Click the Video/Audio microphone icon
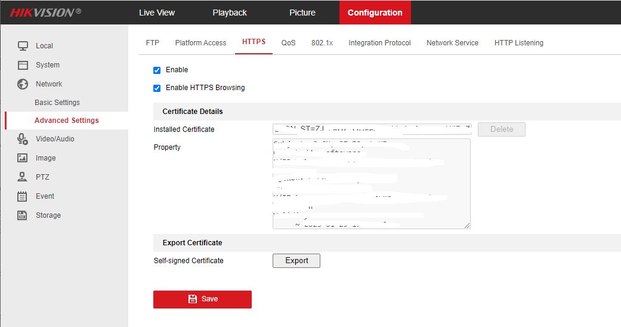621x327 pixels. (x=23, y=139)
